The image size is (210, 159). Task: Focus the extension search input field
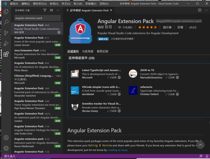pyautogui.click(x=38, y=18)
